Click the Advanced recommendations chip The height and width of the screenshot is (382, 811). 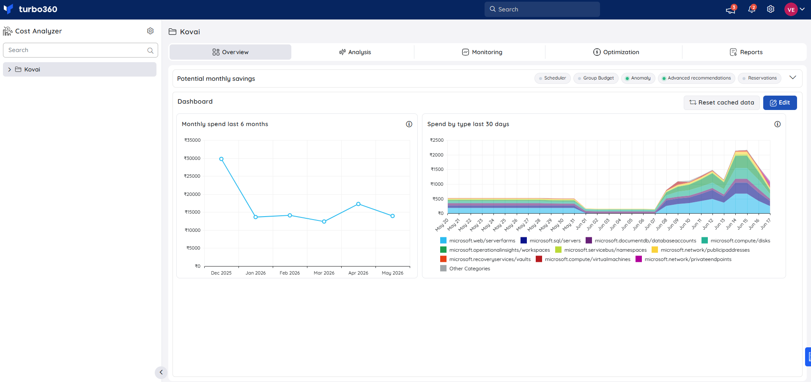click(696, 78)
